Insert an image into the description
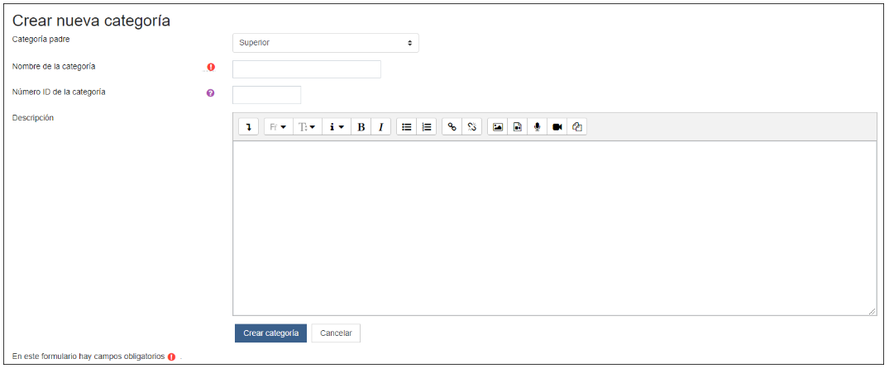 tap(497, 127)
